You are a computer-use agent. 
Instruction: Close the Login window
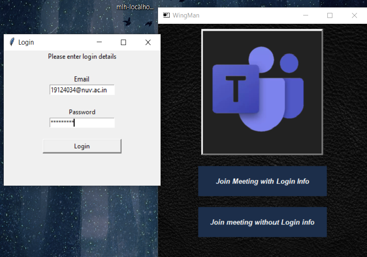[x=148, y=42]
